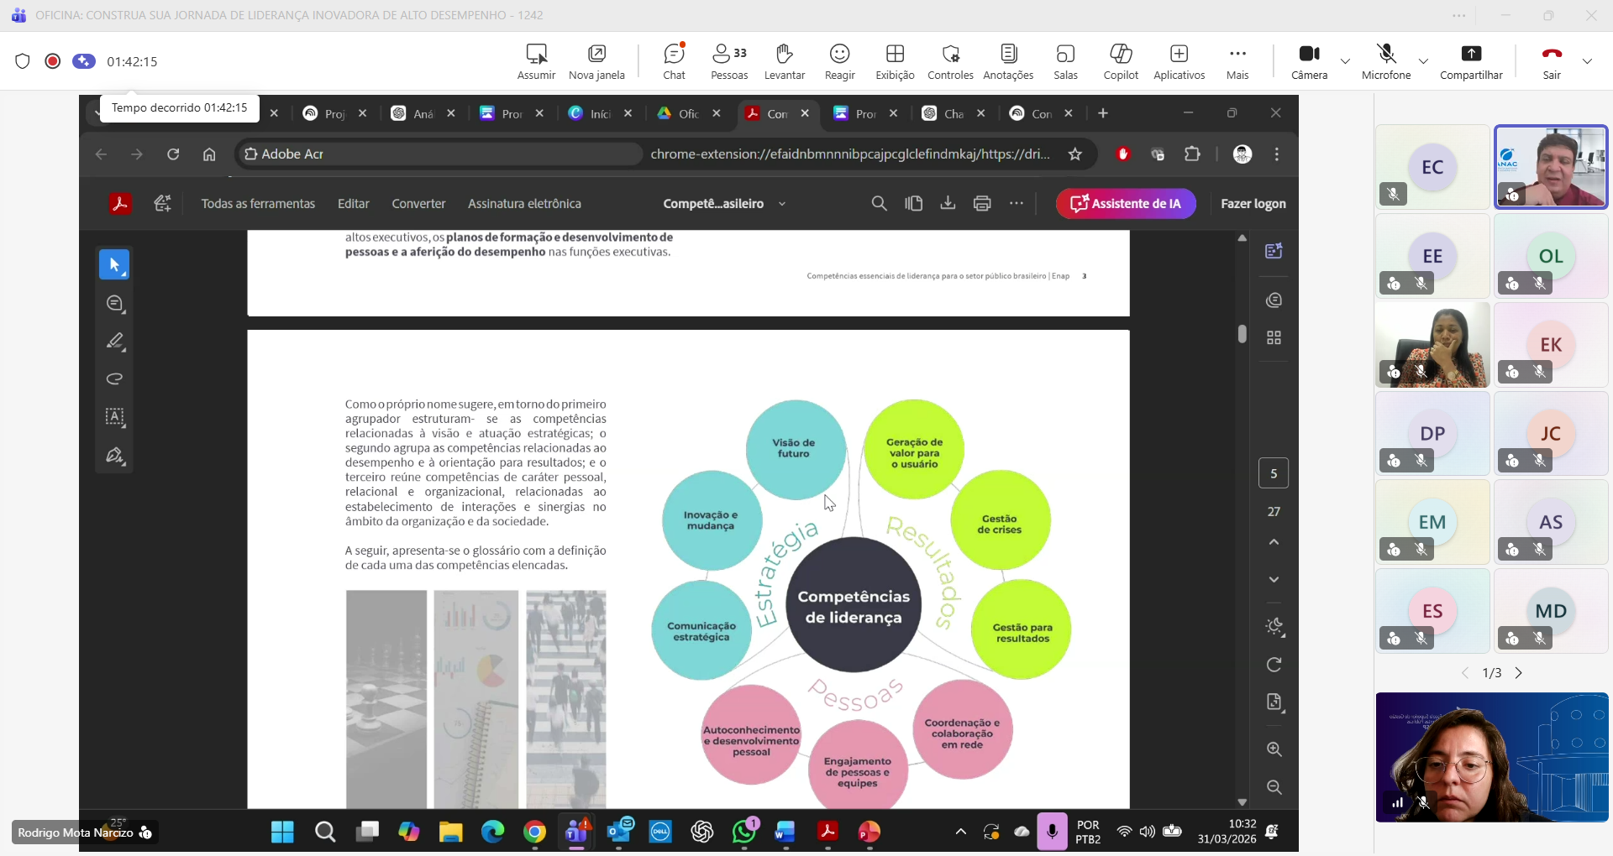Toggle the Câmera on or off
Image resolution: width=1613 pixels, height=856 pixels.
(x=1309, y=61)
